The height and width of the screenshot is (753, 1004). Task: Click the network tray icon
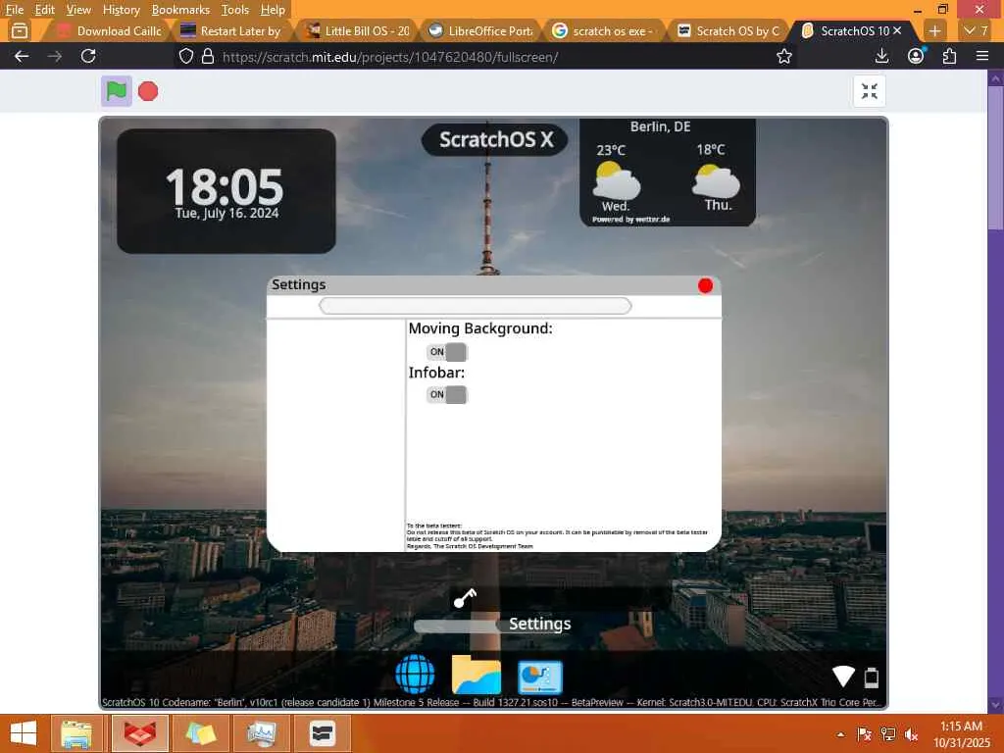(887, 734)
